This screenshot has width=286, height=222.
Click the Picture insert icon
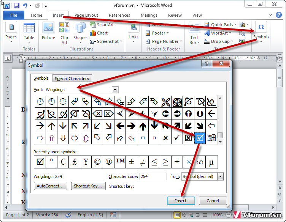pos(48,31)
